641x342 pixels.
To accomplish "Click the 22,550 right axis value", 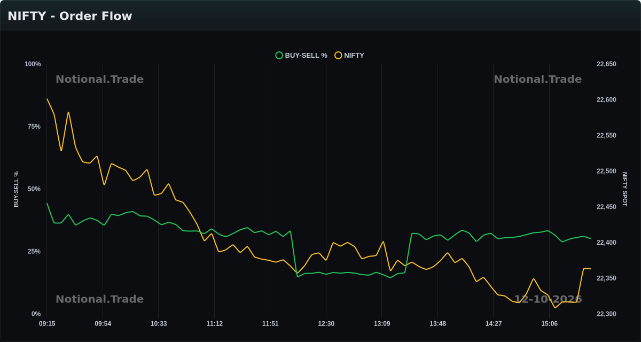I will tap(606, 136).
